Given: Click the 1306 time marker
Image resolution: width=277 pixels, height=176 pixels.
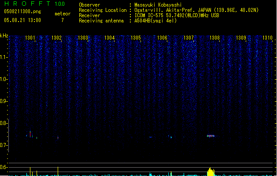Looking at the screenshot, I should click(x=162, y=38).
